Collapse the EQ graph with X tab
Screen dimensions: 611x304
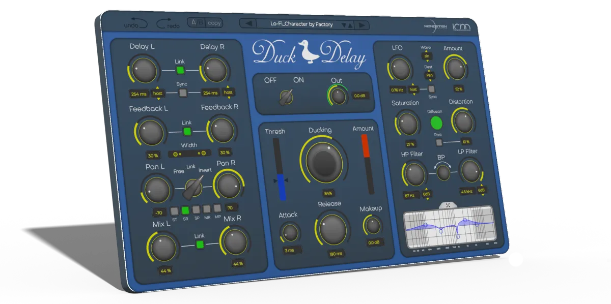[x=448, y=205]
